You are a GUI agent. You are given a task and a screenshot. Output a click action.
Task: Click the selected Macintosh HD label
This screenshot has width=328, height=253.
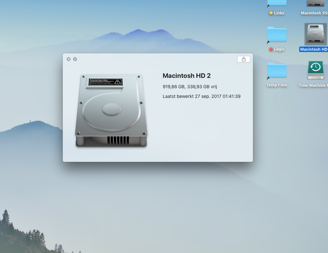point(313,49)
